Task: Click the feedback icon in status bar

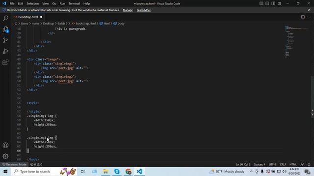Action: click(302, 164)
